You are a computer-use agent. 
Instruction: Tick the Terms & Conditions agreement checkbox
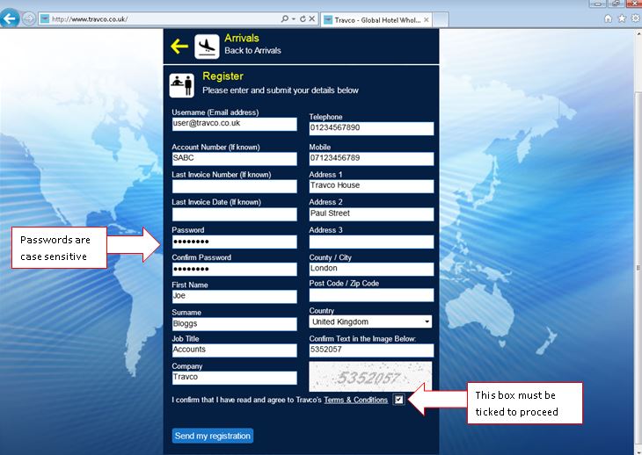point(399,400)
